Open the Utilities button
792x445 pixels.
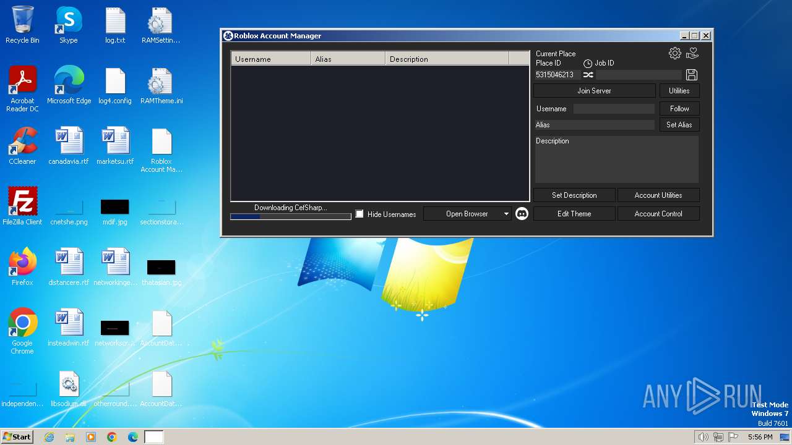[x=679, y=91]
